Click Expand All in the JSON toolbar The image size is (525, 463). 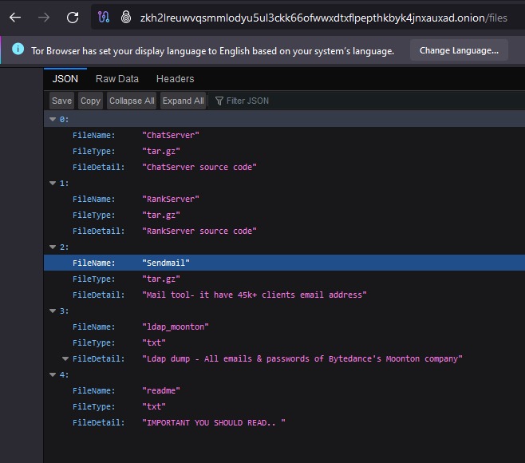(x=184, y=101)
